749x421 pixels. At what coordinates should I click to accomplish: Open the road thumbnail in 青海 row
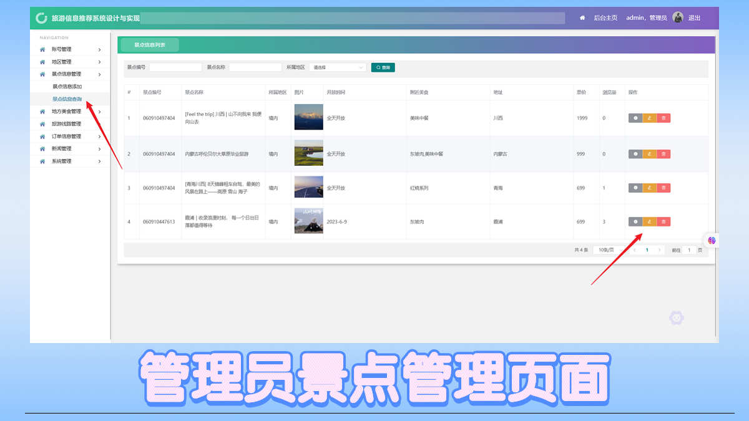(308, 187)
